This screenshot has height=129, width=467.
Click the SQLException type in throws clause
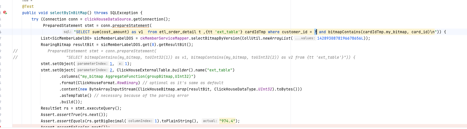point(124,13)
